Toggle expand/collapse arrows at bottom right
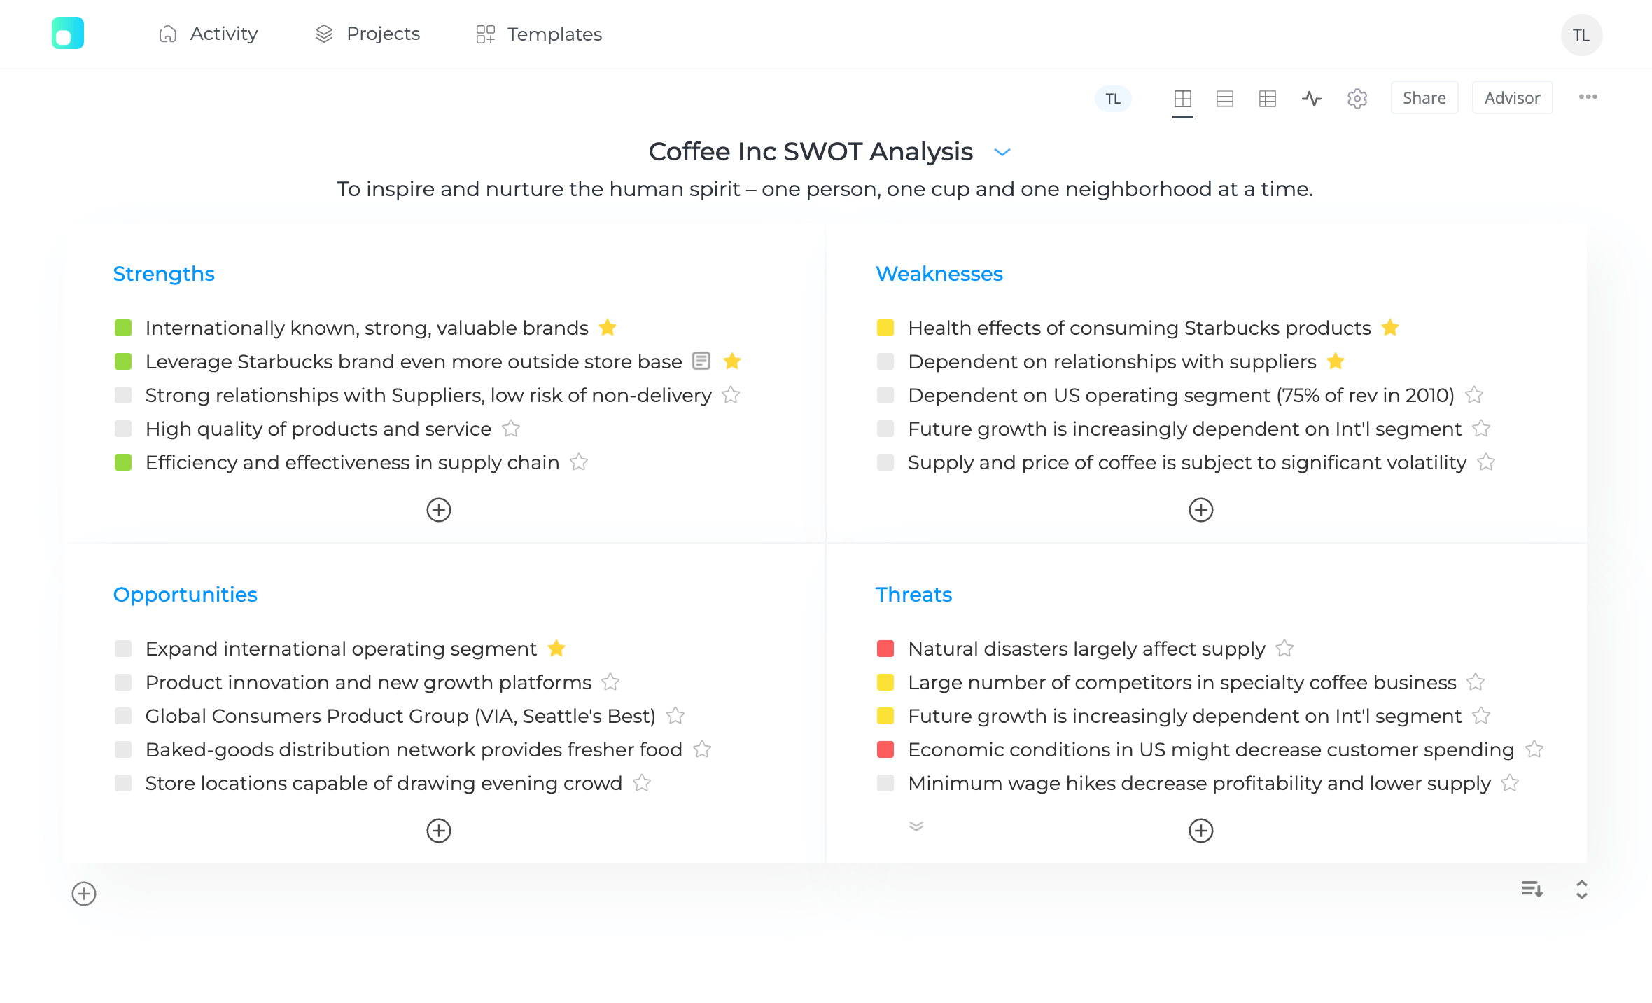 coord(1581,890)
